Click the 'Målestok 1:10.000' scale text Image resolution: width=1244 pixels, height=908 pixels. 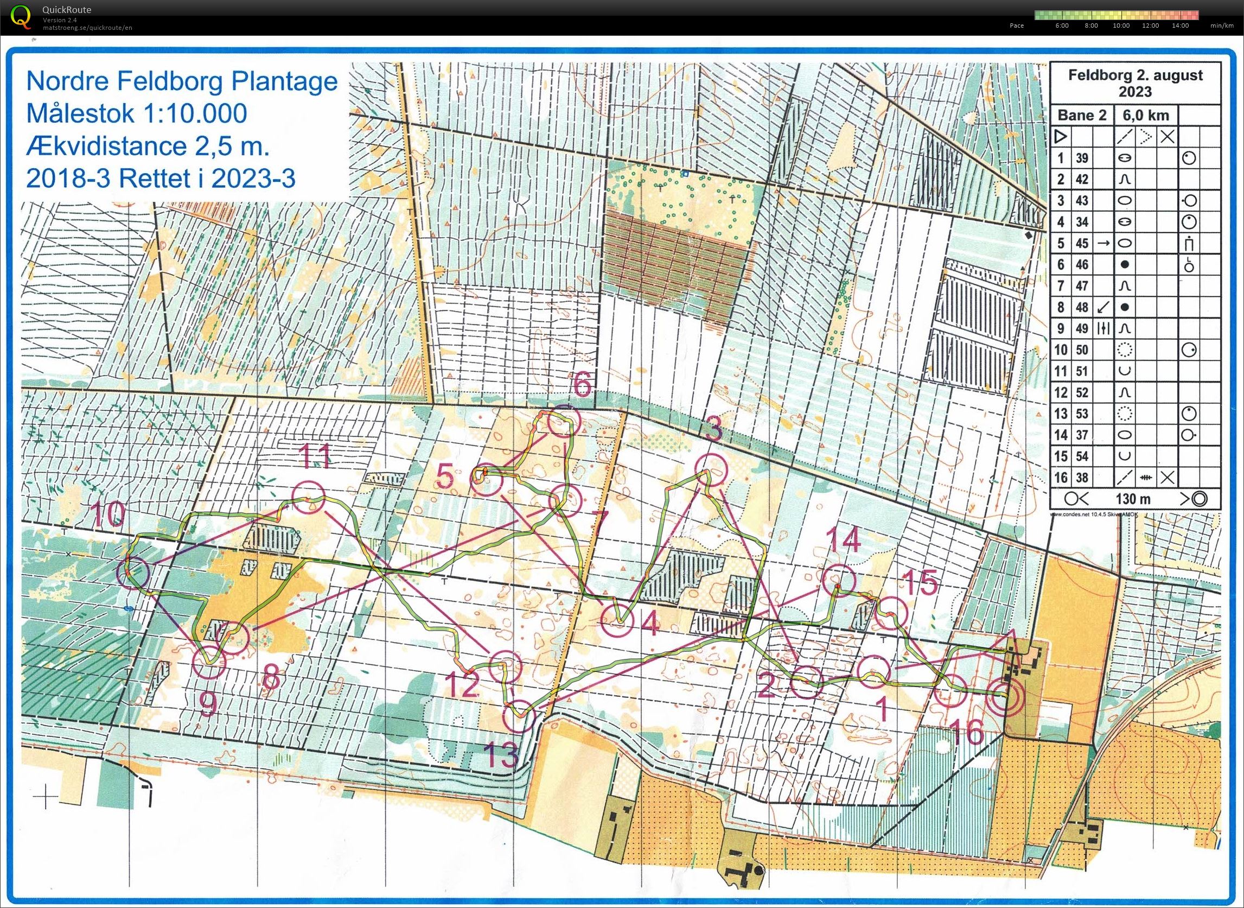136,114
